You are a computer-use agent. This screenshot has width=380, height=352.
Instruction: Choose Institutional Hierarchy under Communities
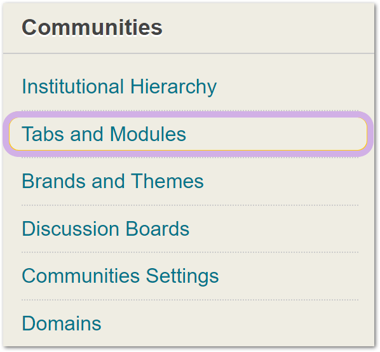point(119,86)
